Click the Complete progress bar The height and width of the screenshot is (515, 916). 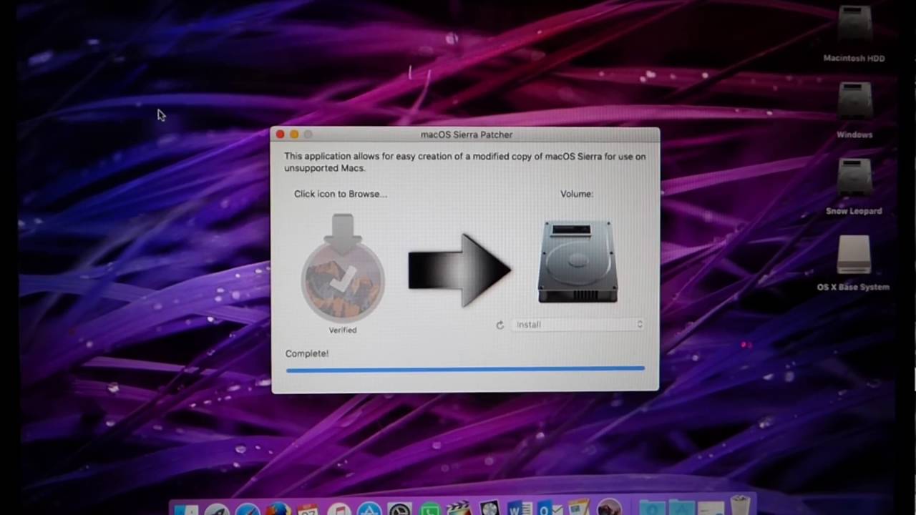coord(465,369)
